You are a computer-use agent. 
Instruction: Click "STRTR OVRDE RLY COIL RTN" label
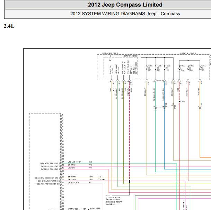click(x=123, y=68)
